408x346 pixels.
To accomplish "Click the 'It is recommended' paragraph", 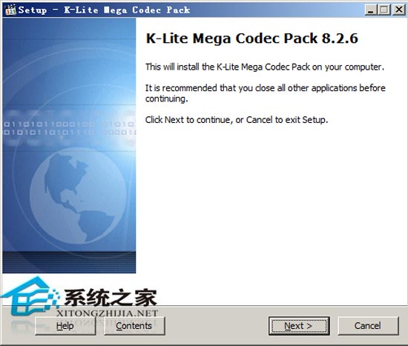I will [x=265, y=93].
